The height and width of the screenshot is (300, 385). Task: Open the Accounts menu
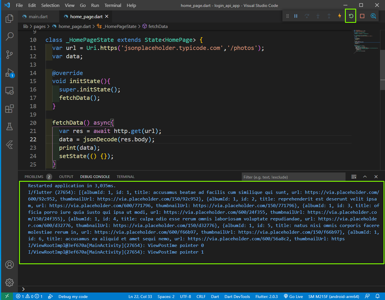10,265
